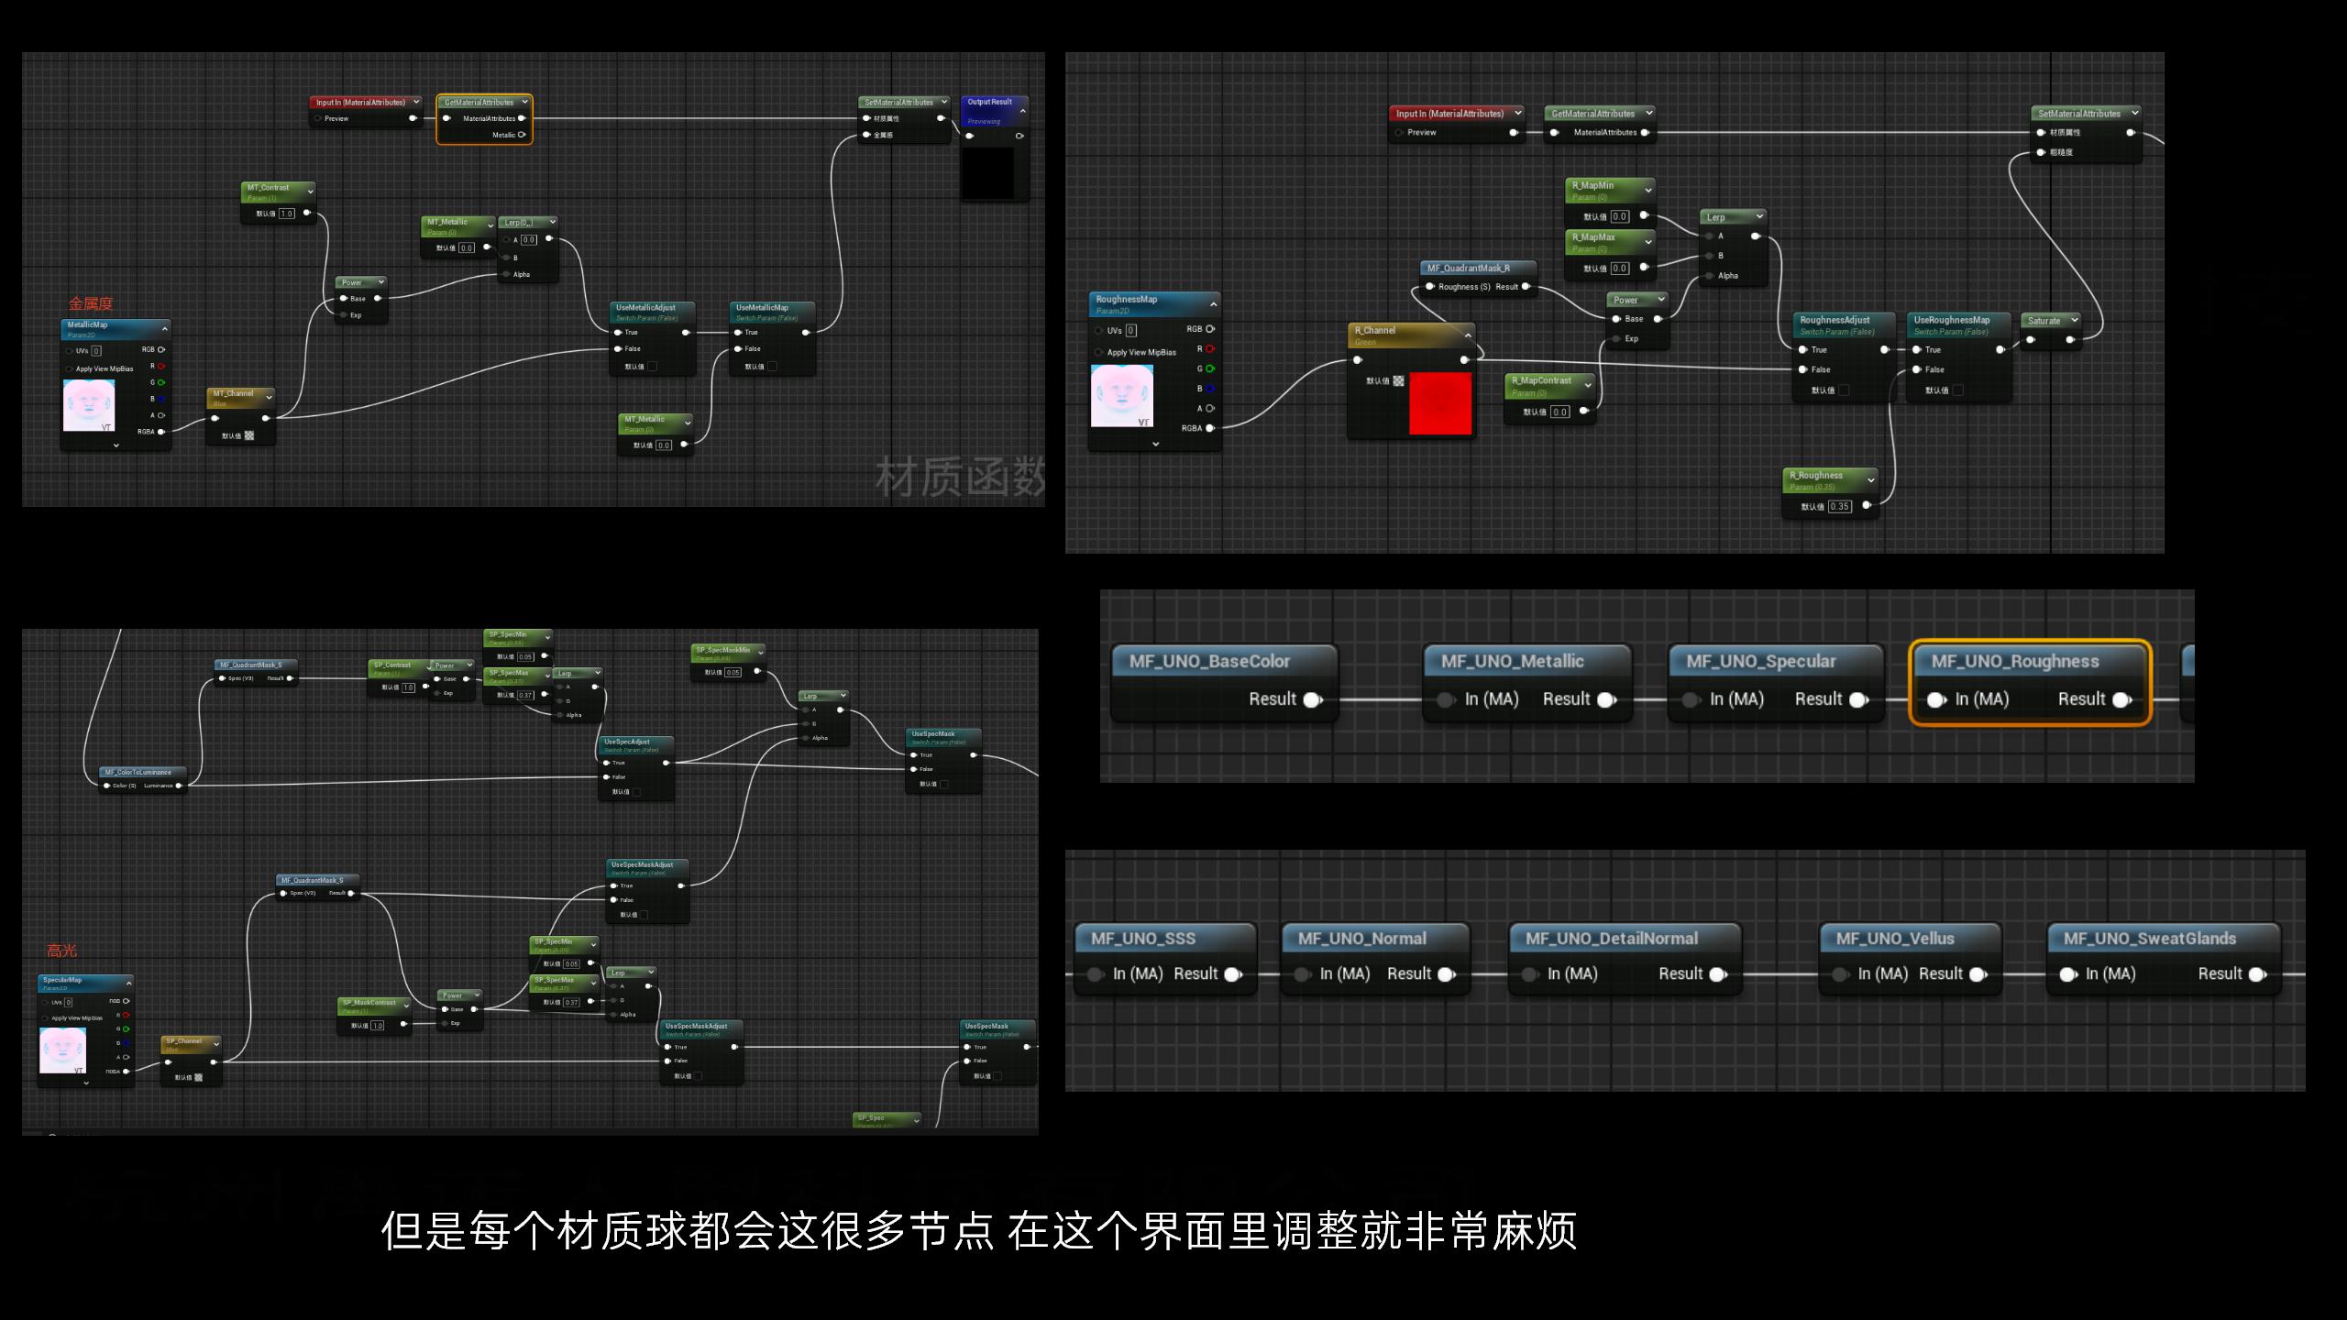Click the In (MA) pin of MF_UNO_Normal
Screen dimensions: 2347x1320
pos(1302,974)
